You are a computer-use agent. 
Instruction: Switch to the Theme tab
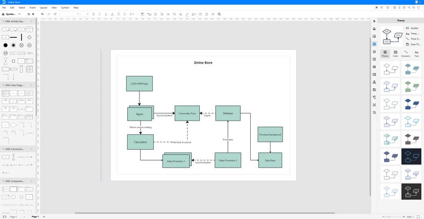click(x=385, y=54)
